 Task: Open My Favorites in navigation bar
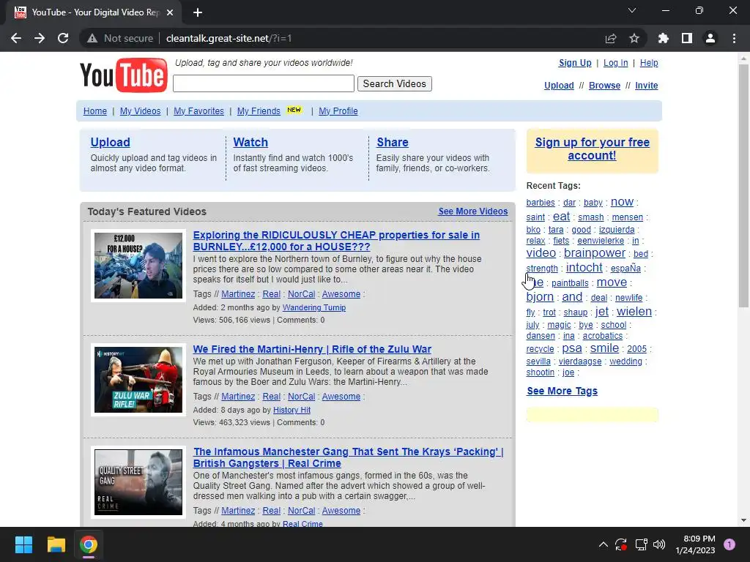[x=198, y=111]
